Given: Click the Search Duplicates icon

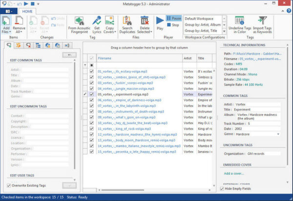Looking at the screenshot, I should [x=127, y=21].
